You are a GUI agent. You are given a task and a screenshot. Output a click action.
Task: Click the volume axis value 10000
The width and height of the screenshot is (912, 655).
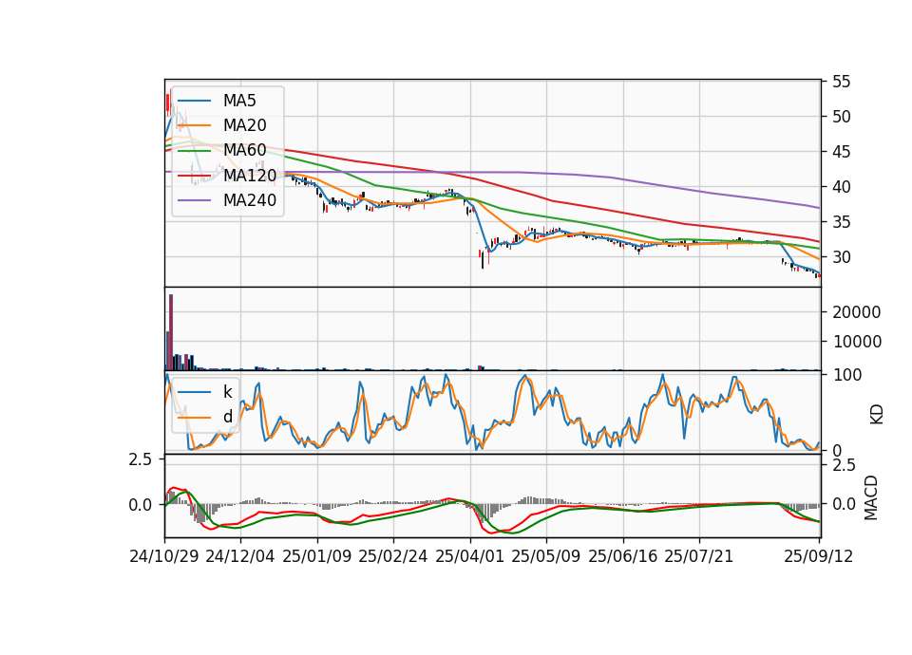pos(857,342)
